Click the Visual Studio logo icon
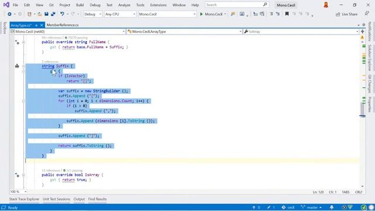 tap(6, 5)
